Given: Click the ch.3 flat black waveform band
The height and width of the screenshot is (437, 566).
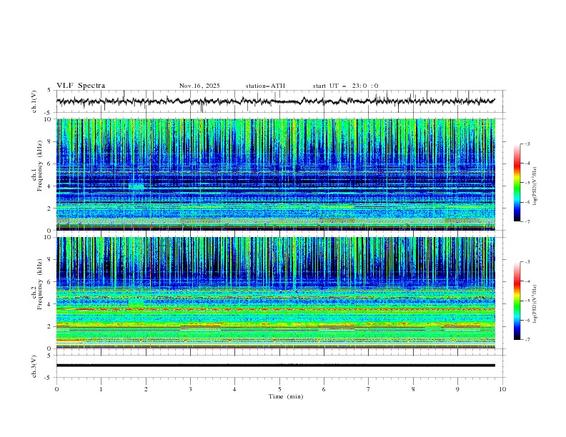Looking at the screenshot, I should pyautogui.click(x=275, y=366).
